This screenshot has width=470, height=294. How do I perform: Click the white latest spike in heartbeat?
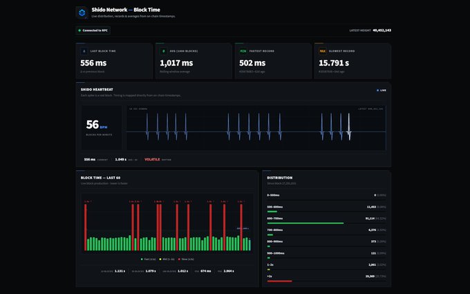pyautogui.click(x=349, y=127)
